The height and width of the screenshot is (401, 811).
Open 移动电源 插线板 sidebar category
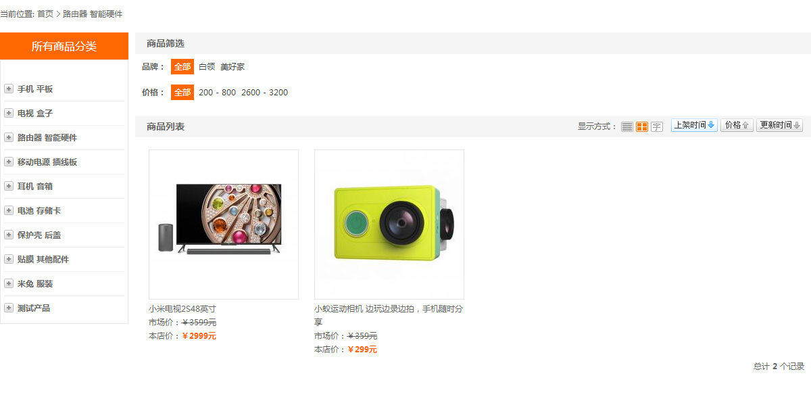(47, 162)
